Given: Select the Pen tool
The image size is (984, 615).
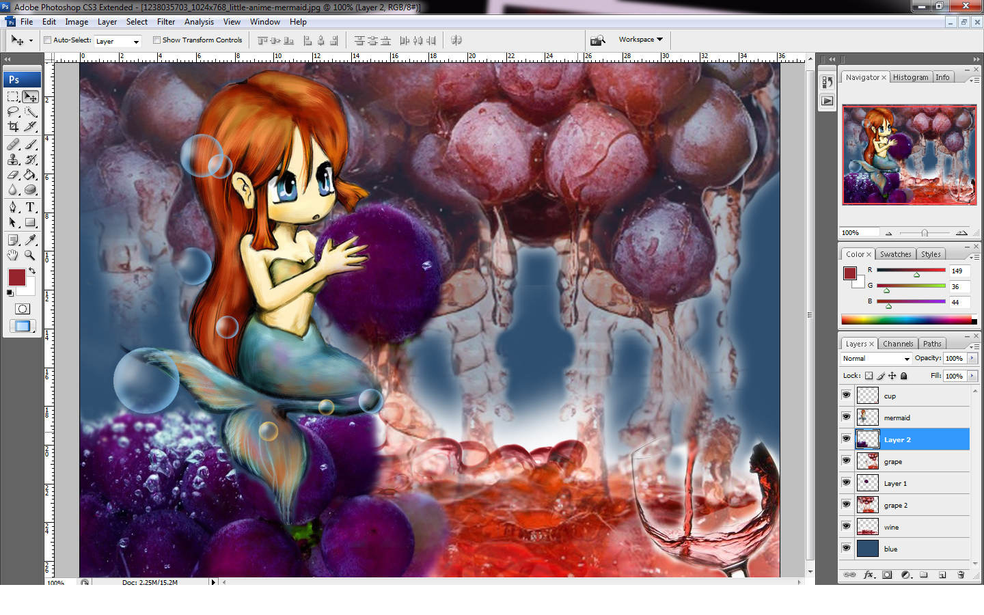Looking at the screenshot, I should point(13,207).
